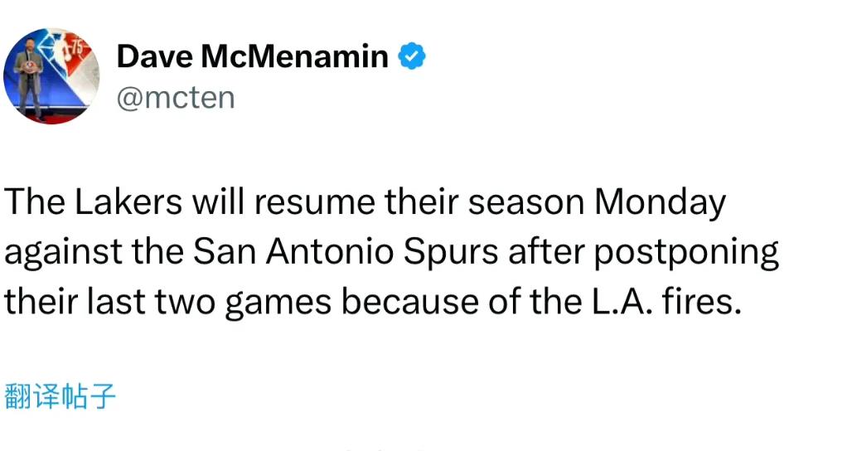847x451 pixels.
Task: Click the 翻译帖子 translate post link
Action: [x=60, y=396]
